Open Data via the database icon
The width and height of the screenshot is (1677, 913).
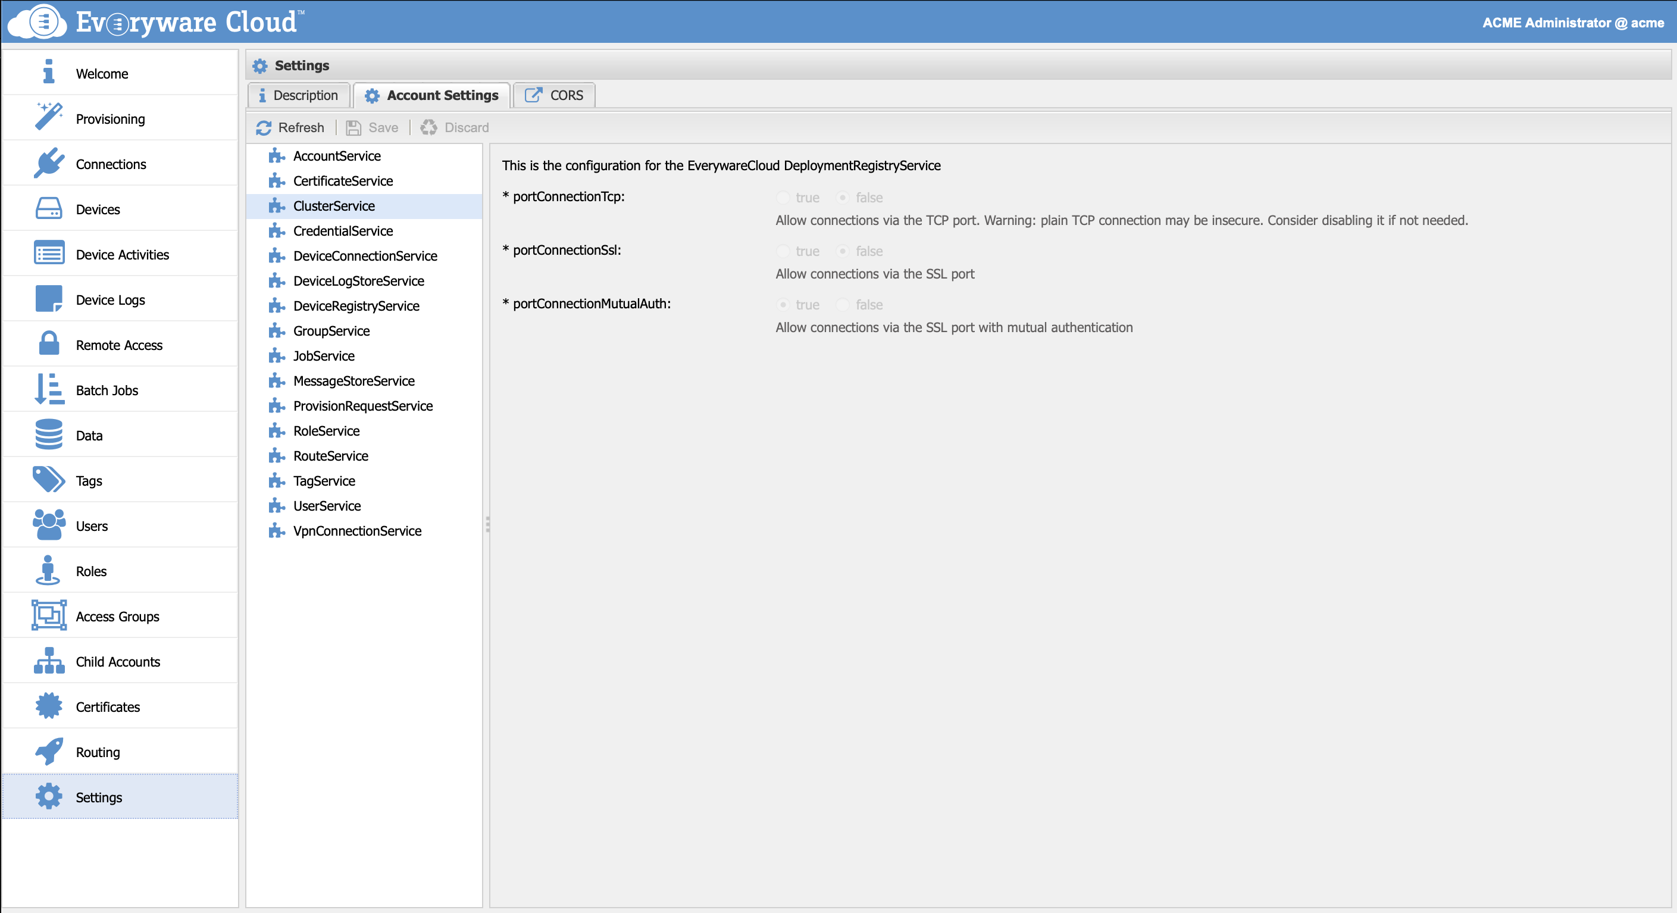pyautogui.click(x=49, y=434)
